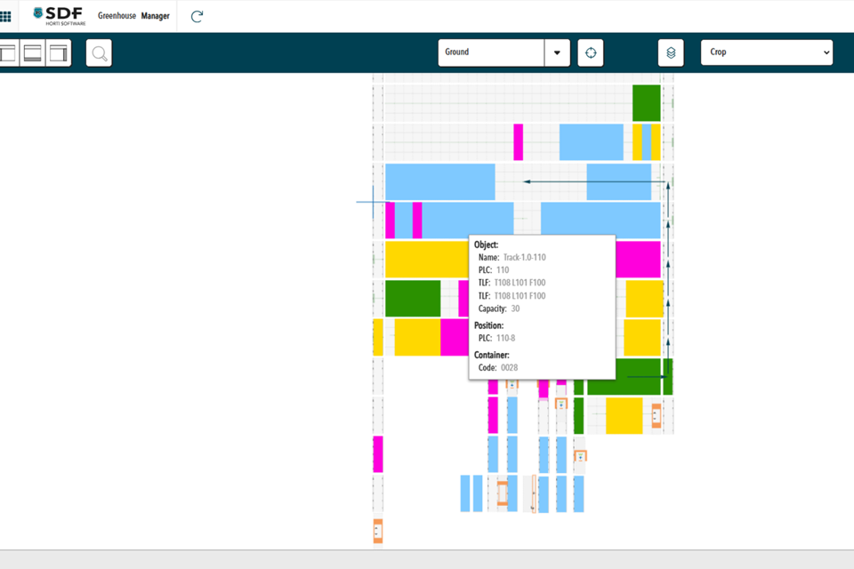
Task: Select the leftmost panel layout icon
Action: 8,53
